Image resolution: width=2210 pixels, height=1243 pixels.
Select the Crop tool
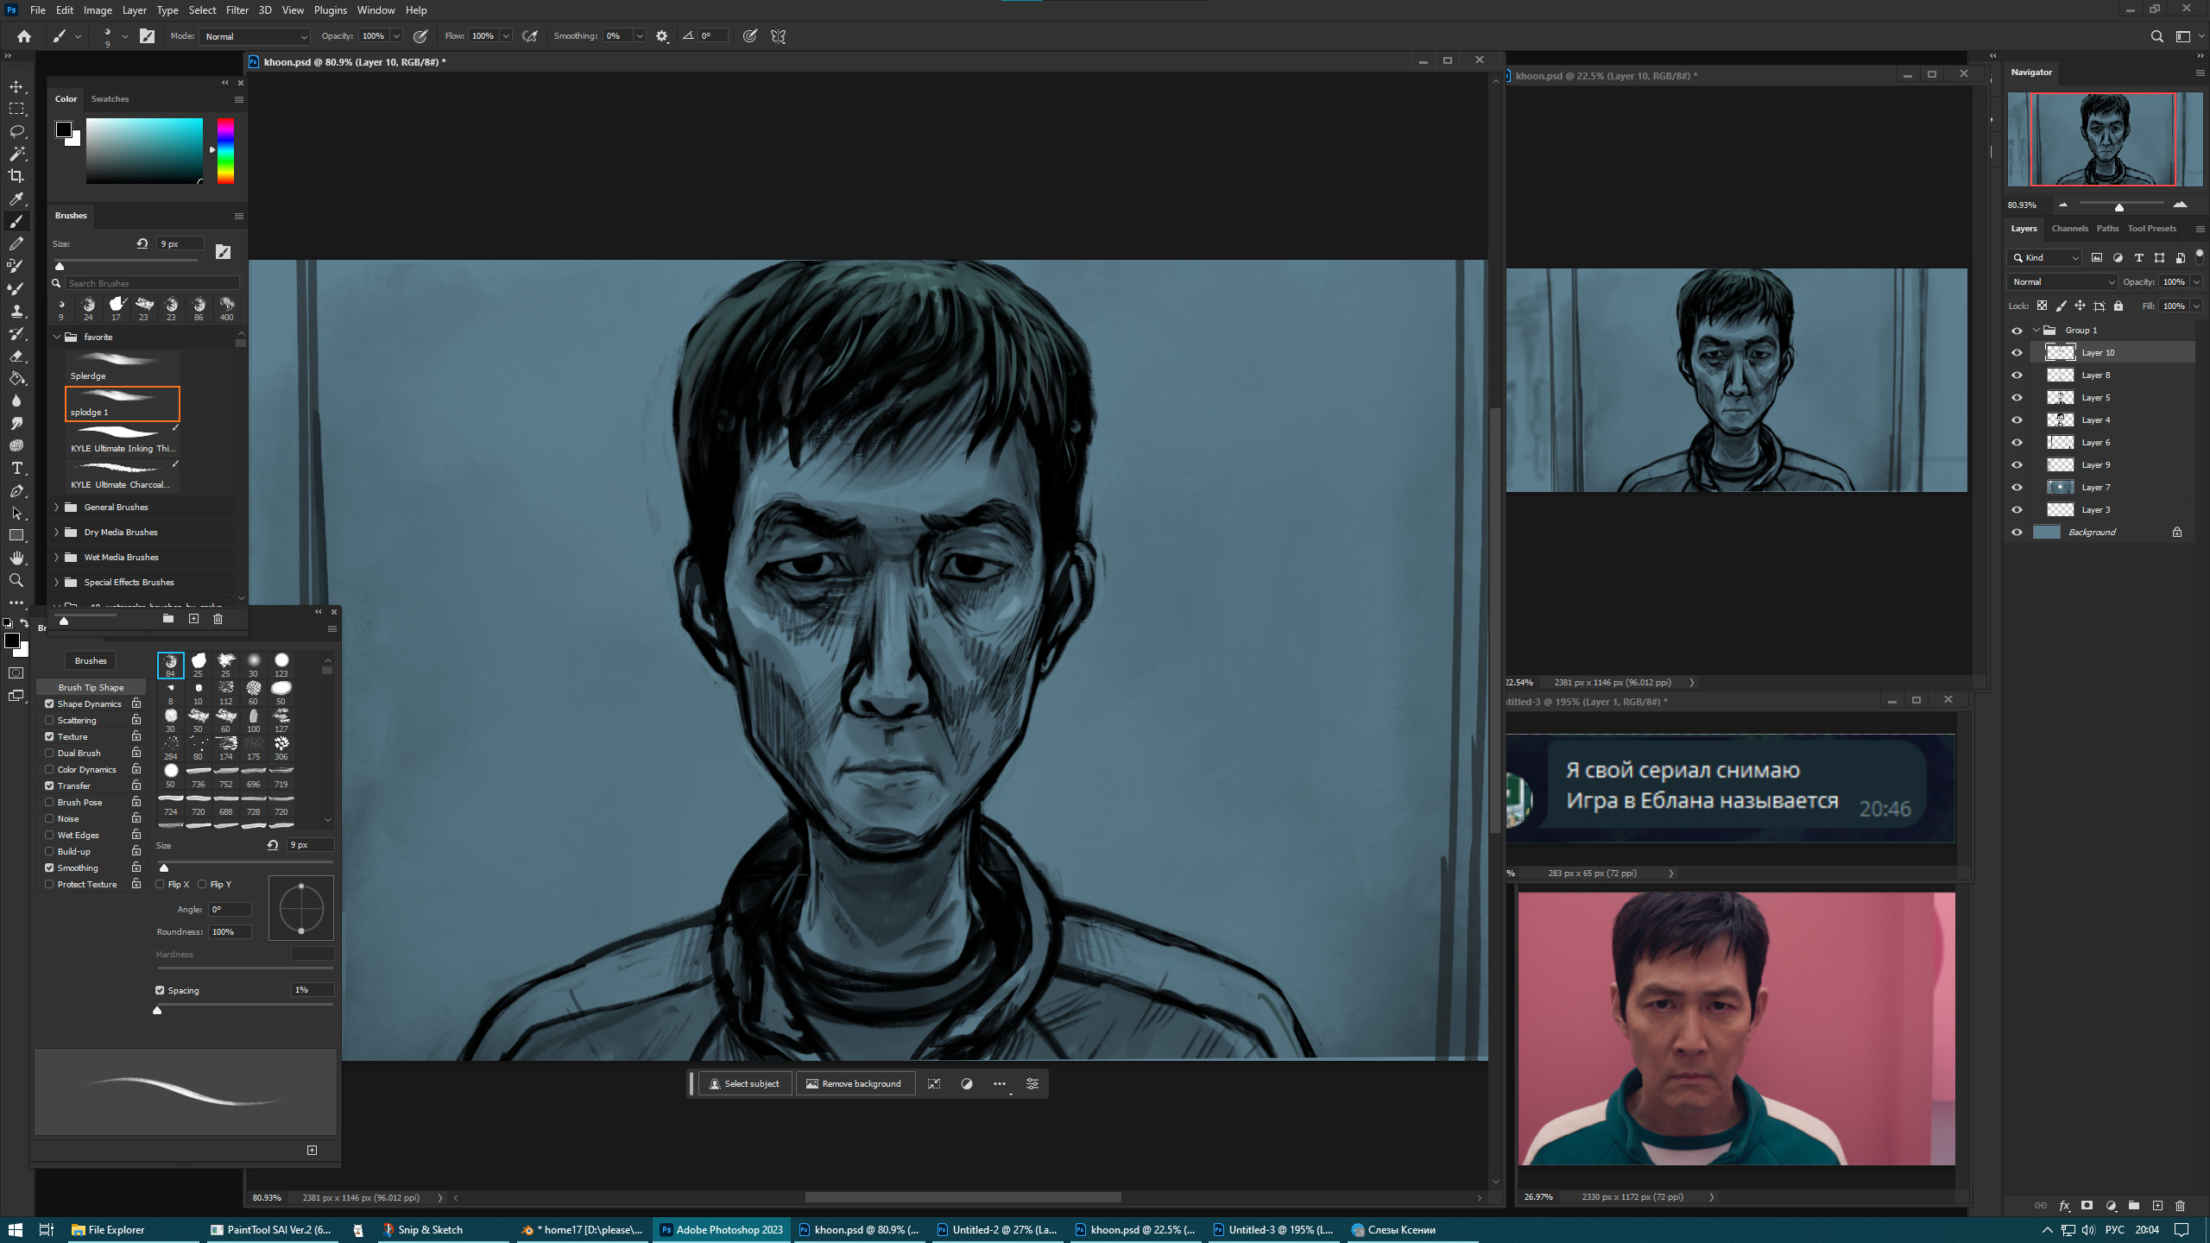[16, 176]
